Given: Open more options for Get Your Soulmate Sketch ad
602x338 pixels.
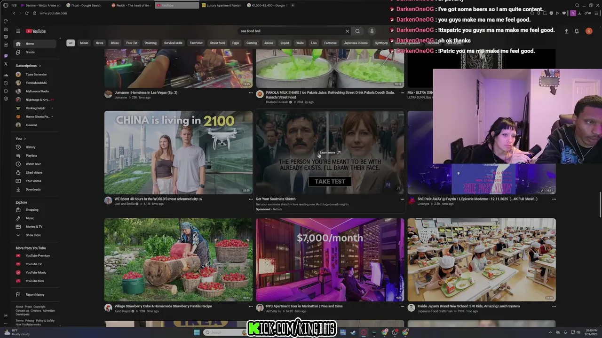Looking at the screenshot, I should 402,199.
